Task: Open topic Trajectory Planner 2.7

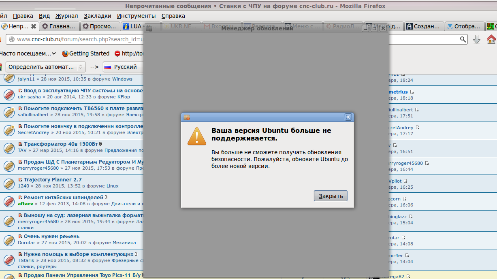Action: coord(53,180)
